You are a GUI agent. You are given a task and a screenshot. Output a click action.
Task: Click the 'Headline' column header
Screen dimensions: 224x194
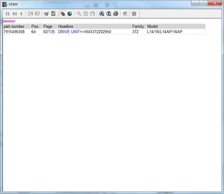click(95, 26)
